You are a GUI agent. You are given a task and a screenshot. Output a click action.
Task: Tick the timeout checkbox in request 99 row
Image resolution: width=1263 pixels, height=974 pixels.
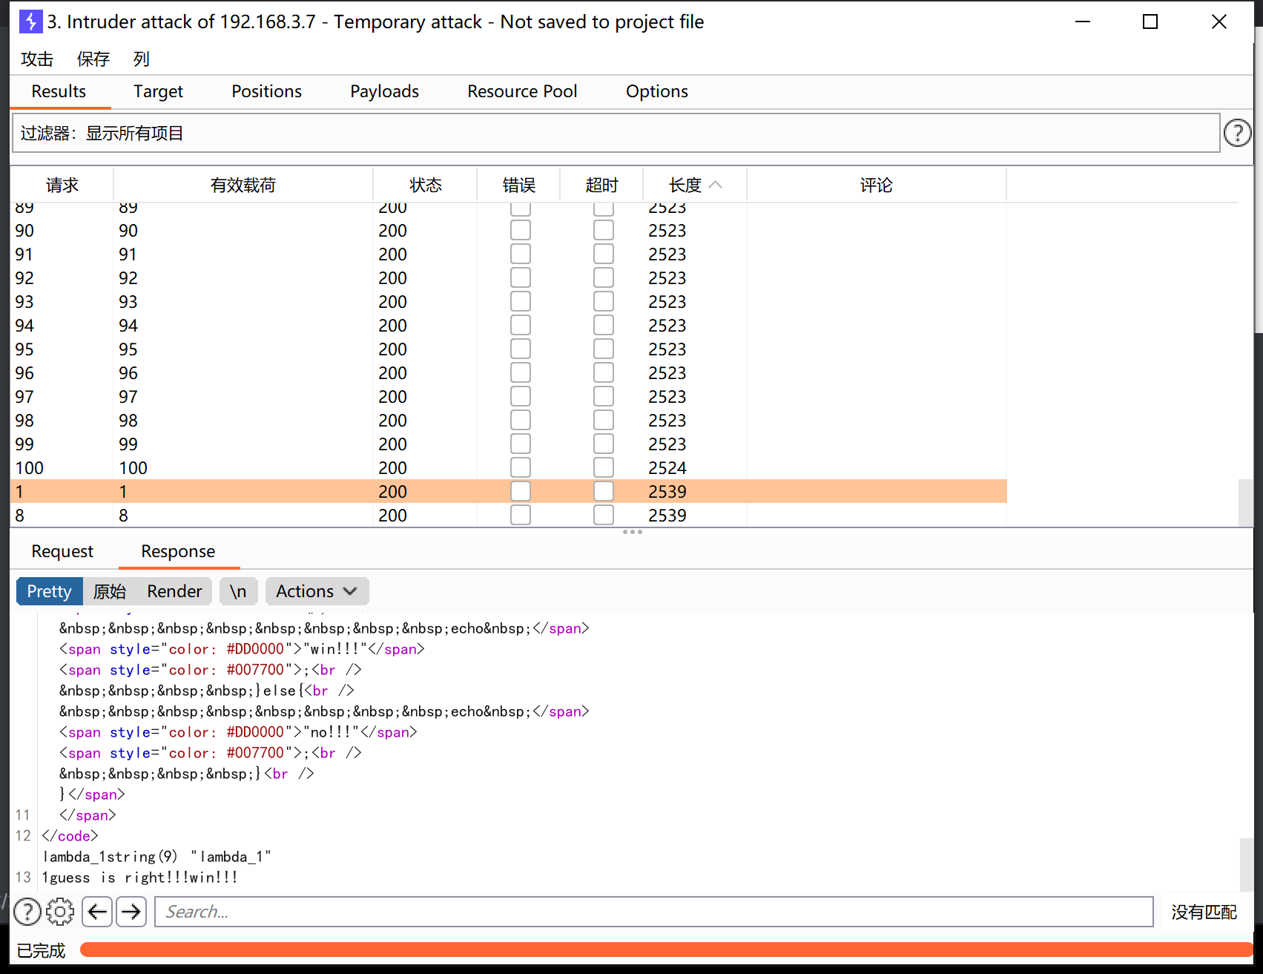pos(604,444)
